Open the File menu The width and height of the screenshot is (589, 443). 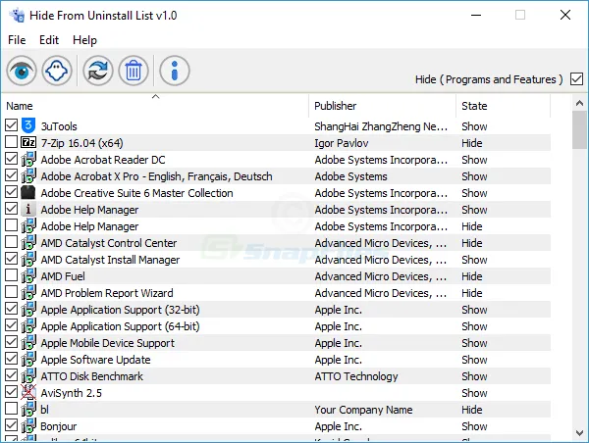(x=17, y=40)
